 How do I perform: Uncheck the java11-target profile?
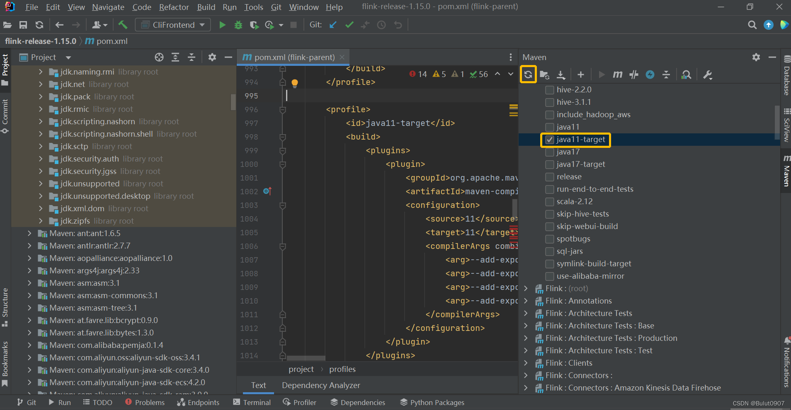[550, 140]
